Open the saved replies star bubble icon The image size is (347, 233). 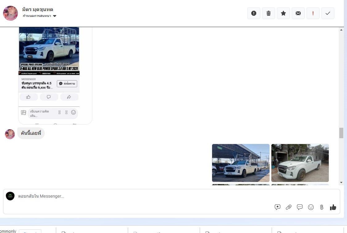(x=278, y=207)
